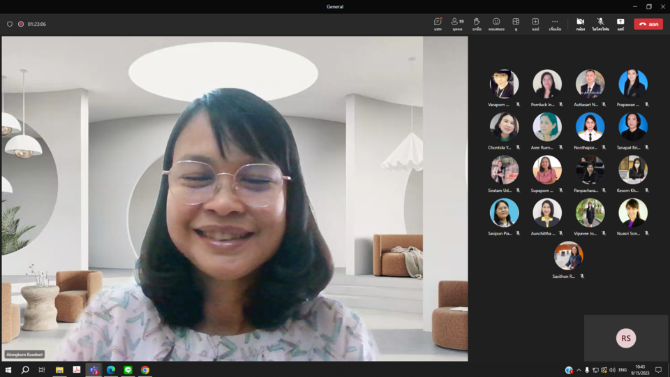Open LINE from the taskbar
The width and height of the screenshot is (670, 377).
[x=128, y=370]
